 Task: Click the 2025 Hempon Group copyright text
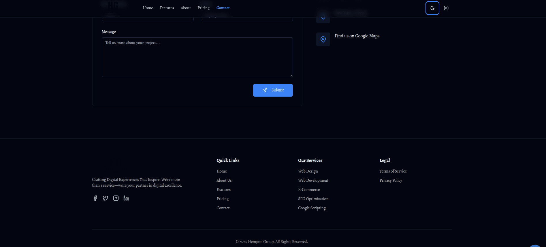coord(272,242)
